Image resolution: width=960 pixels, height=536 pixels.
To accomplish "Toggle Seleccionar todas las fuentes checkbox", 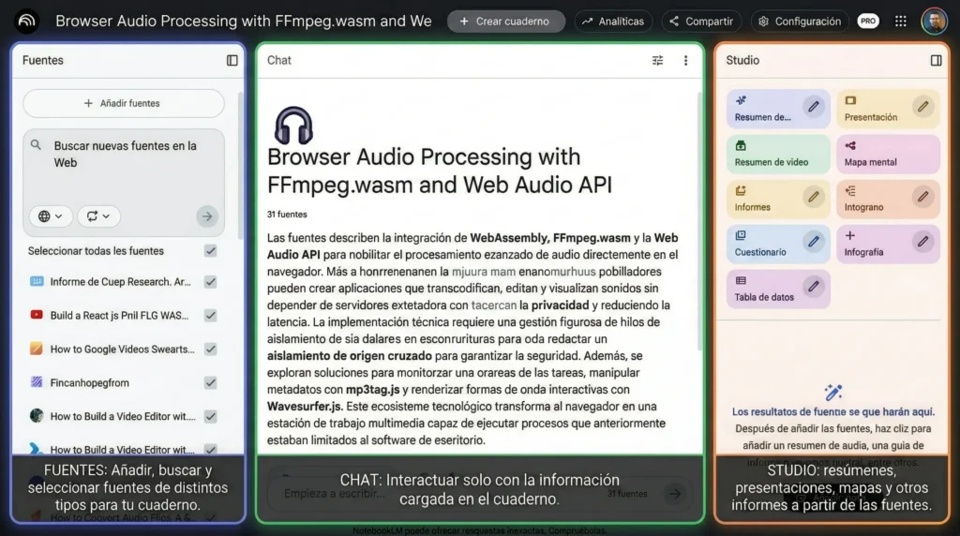I will 211,251.
